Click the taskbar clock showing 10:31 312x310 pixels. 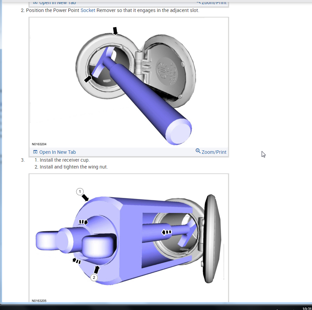click(x=307, y=308)
